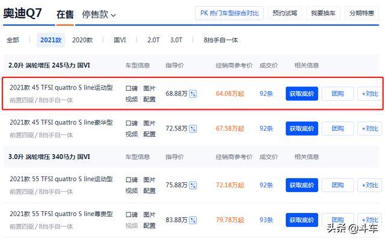Open loan calculator icon beside 72.58万
The image size is (385, 240).
pyautogui.click(x=193, y=128)
